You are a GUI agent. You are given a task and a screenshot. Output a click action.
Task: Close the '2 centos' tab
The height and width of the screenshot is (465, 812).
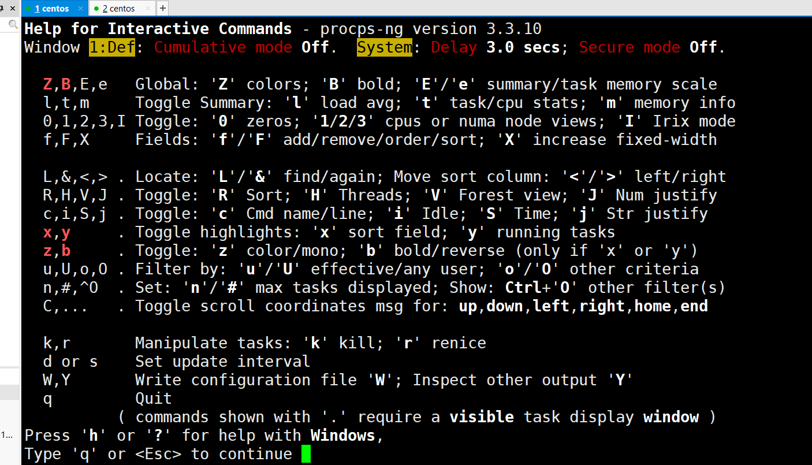click(x=149, y=8)
